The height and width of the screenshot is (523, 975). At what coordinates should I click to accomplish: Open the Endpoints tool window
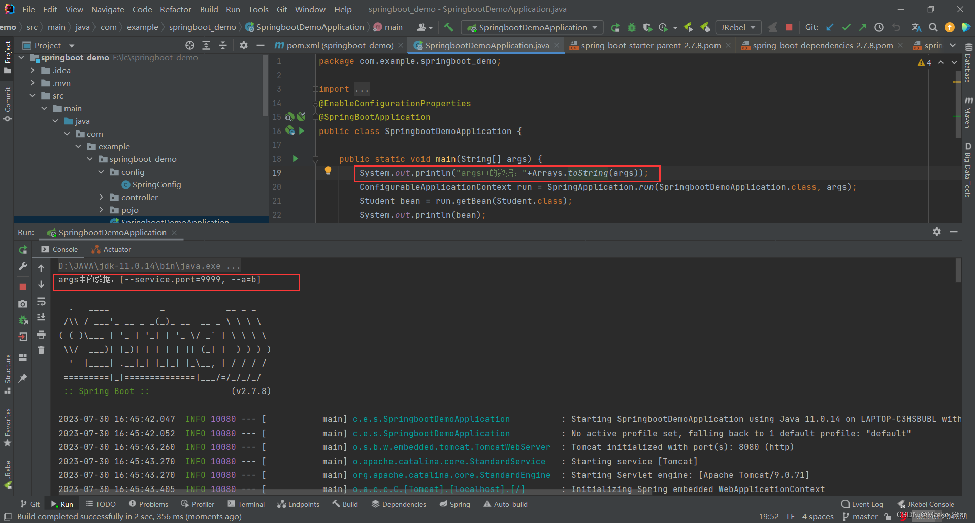(299, 504)
